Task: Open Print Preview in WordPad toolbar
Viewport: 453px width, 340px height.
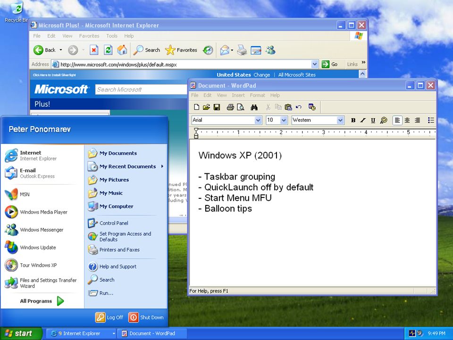Action: [240, 107]
